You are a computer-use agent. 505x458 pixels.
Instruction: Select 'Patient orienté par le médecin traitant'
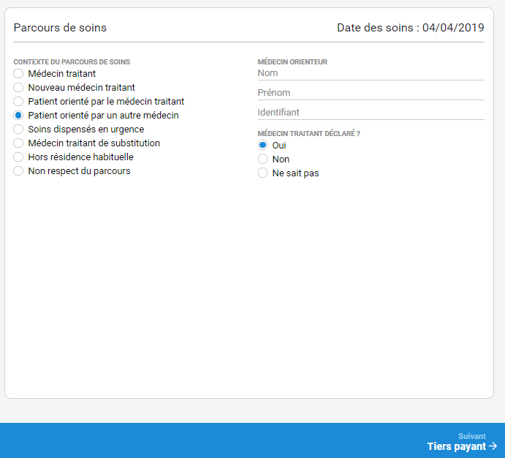19,102
